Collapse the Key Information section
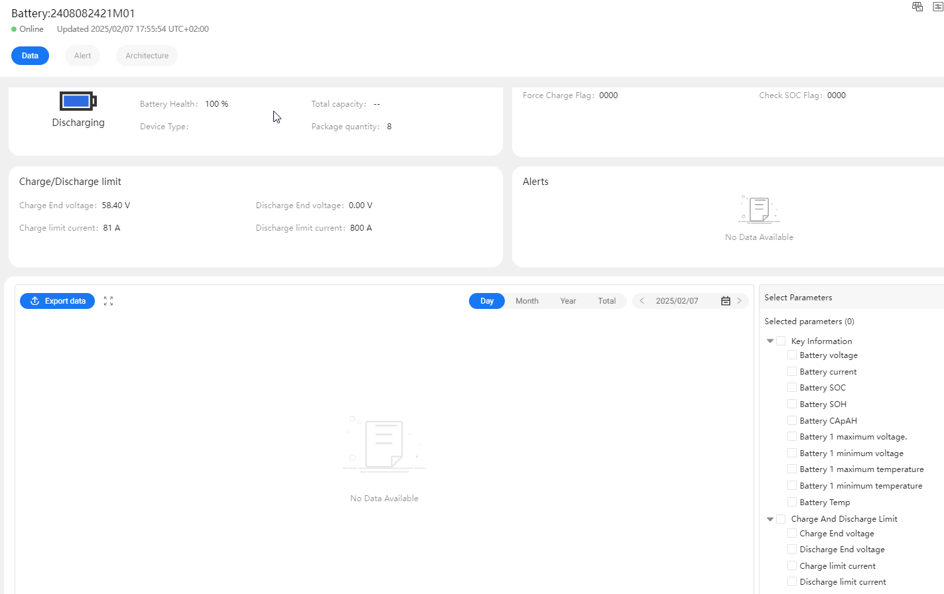Screen dimensions: 944x594 770,340
